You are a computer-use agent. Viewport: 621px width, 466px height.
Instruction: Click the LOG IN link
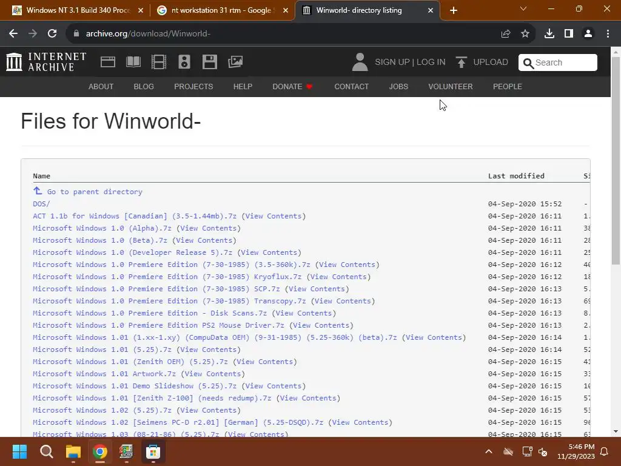tap(431, 62)
